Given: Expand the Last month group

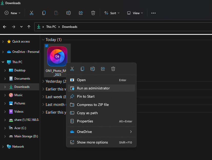Looking at the screenshot, I should 43,104.
